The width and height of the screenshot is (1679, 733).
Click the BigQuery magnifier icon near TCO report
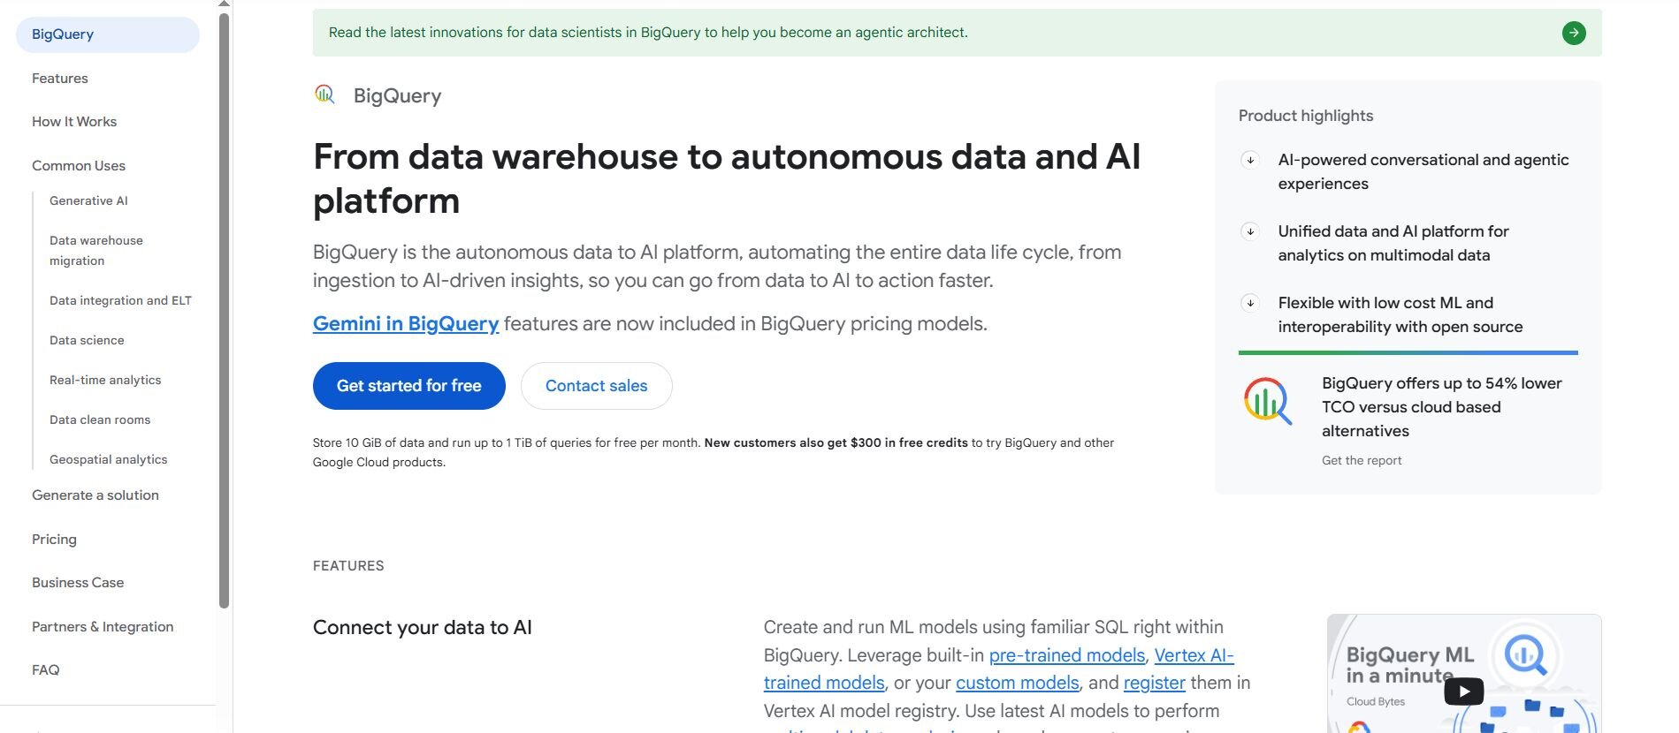pos(1267,401)
